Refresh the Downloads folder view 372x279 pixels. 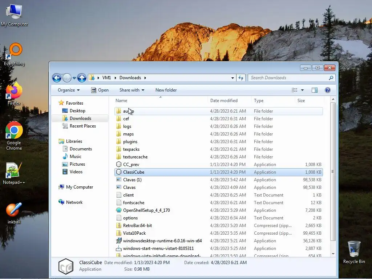click(241, 78)
